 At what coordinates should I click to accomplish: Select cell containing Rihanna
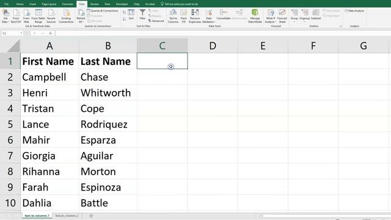click(49, 171)
